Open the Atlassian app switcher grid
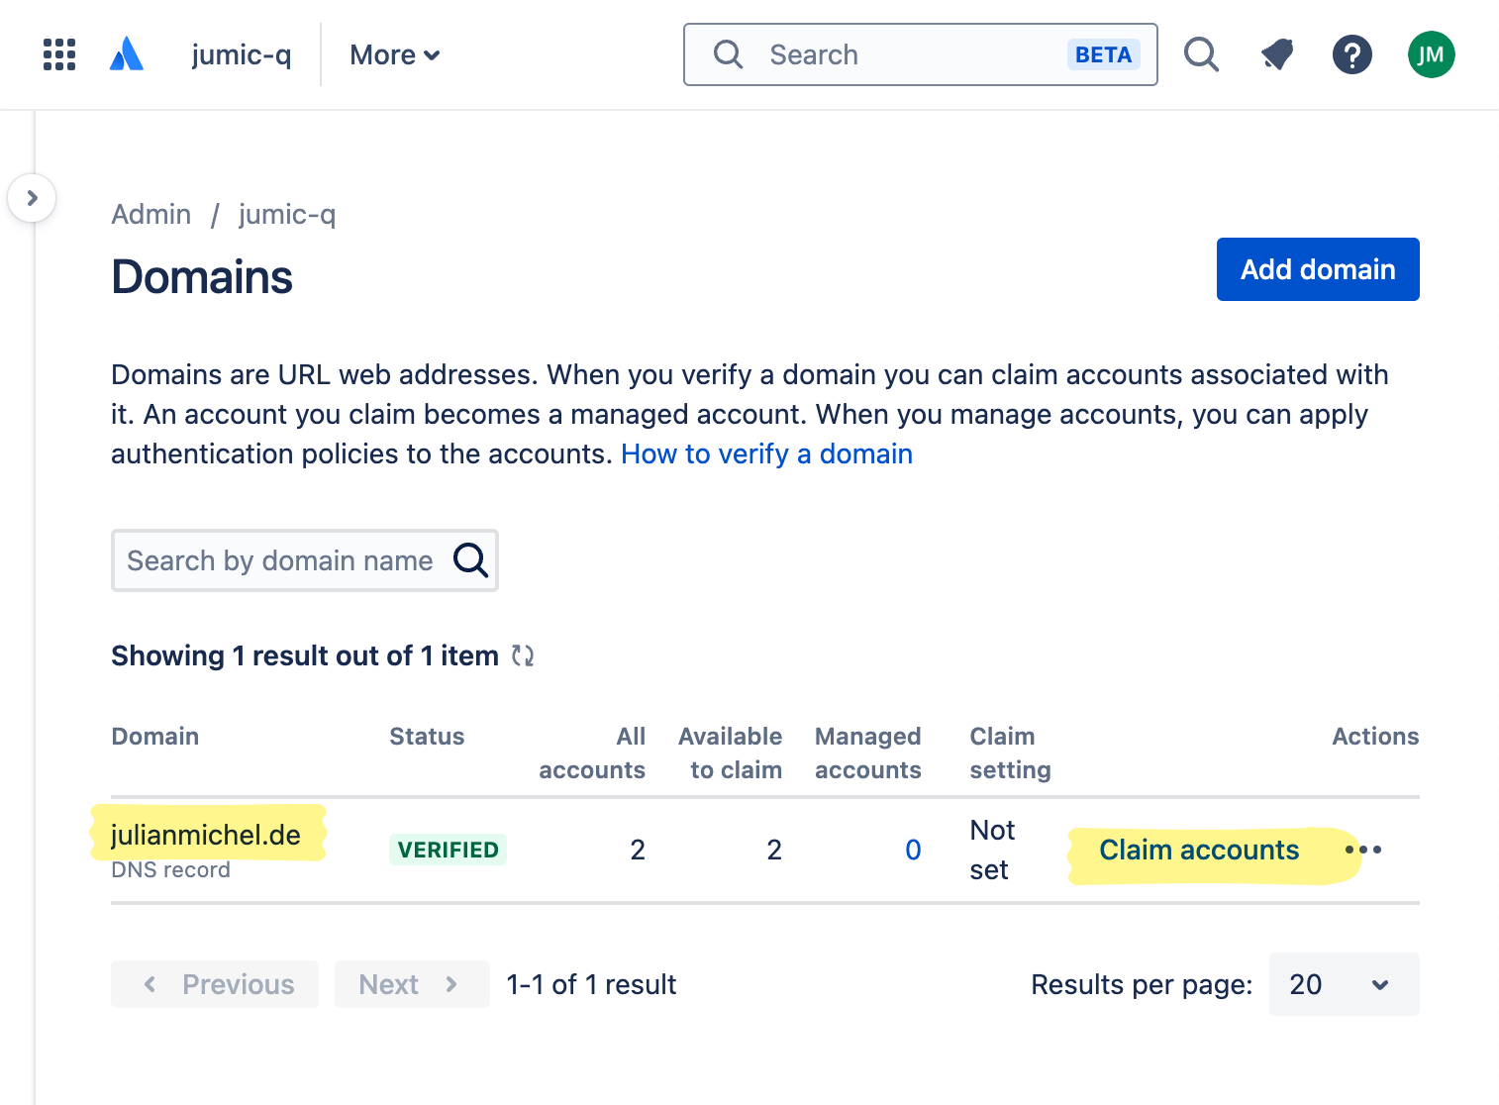Image resolution: width=1499 pixels, height=1105 pixels. 58,54
